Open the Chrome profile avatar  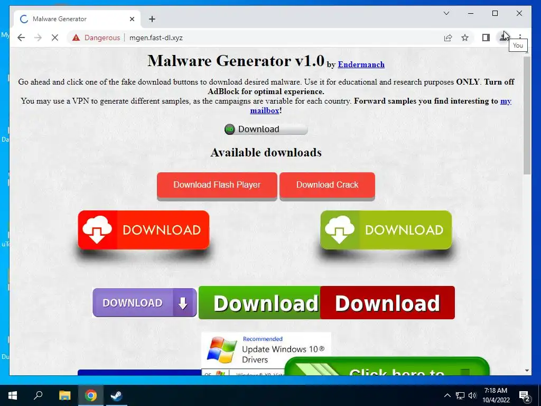pos(503,38)
